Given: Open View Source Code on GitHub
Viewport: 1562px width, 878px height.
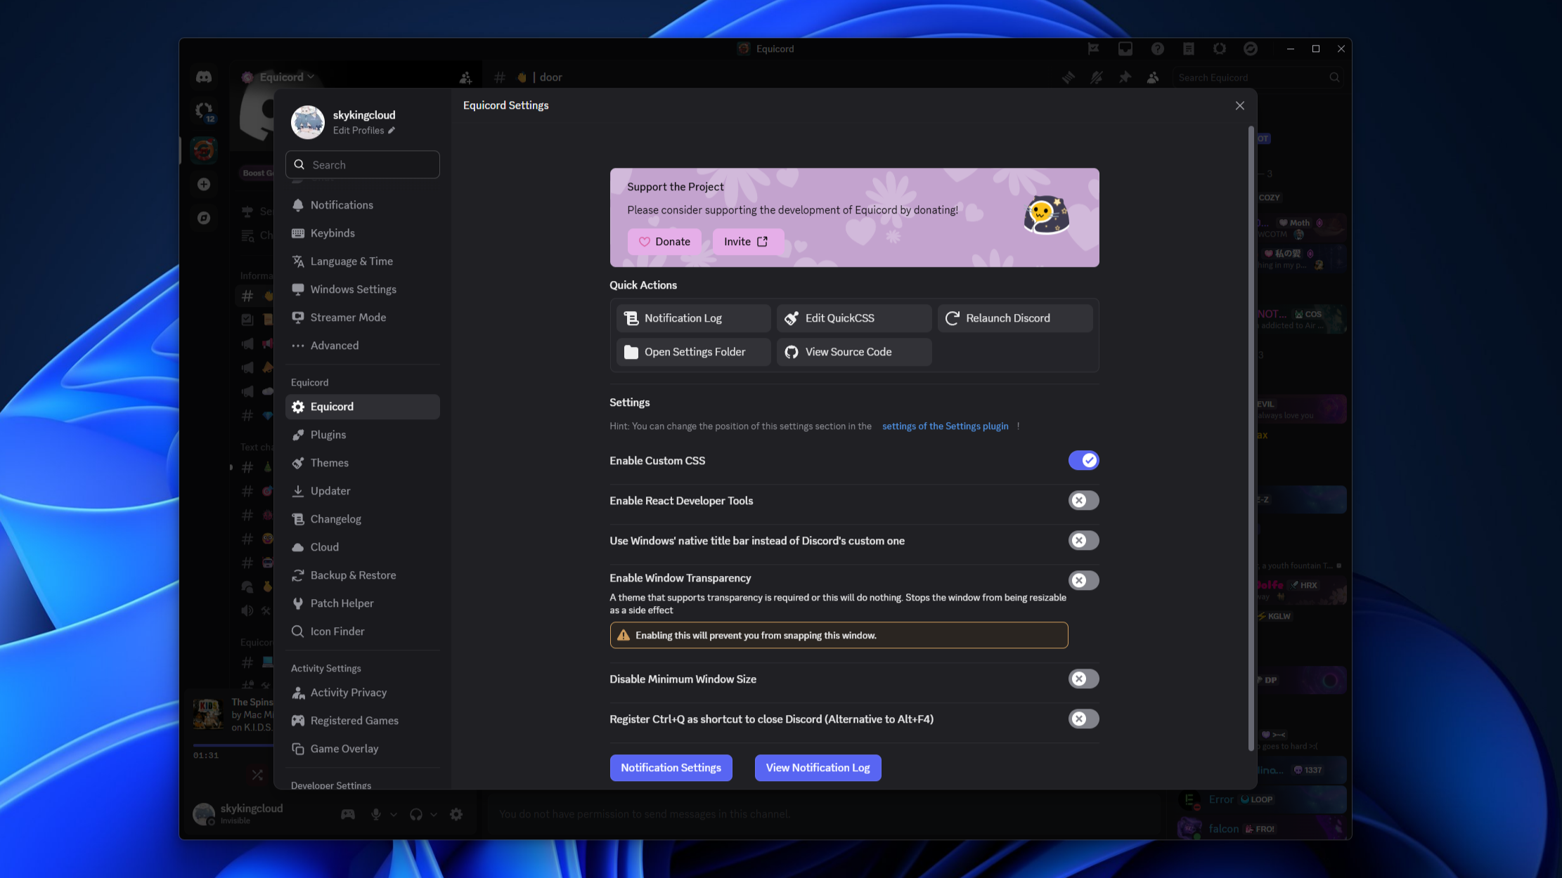Looking at the screenshot, I should [x=853, y=351].
